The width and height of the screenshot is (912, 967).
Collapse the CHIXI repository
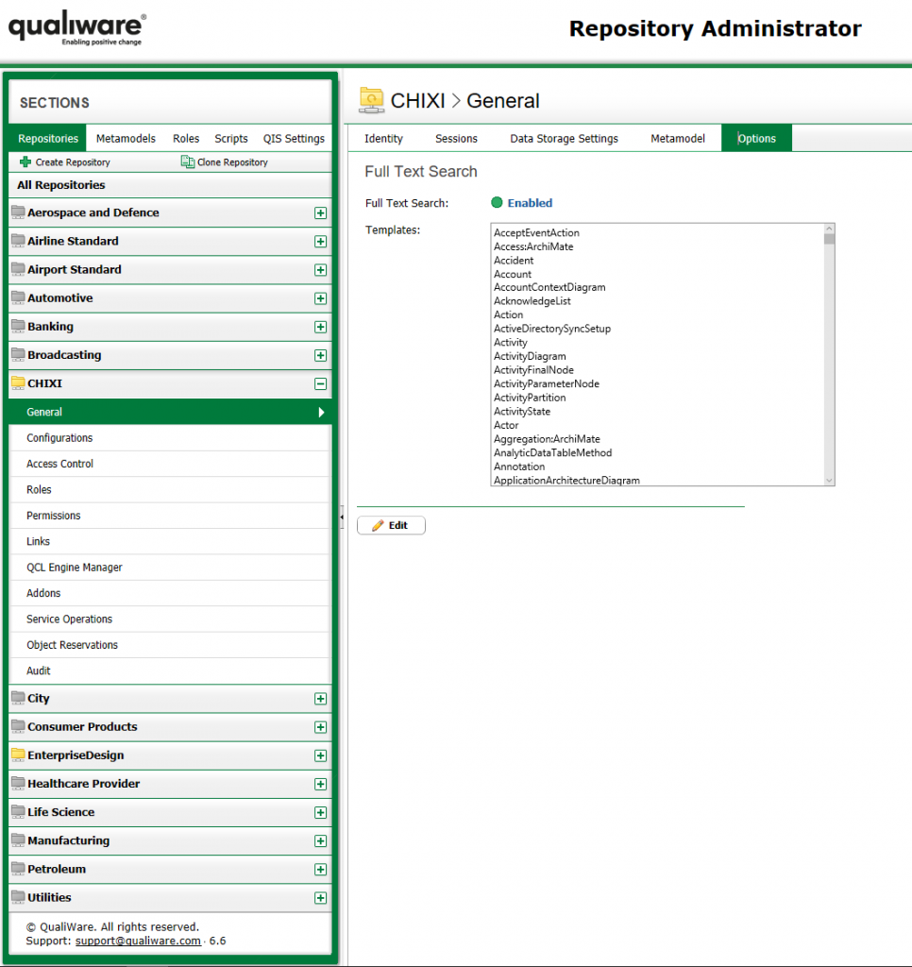click(x=321, y=383)
